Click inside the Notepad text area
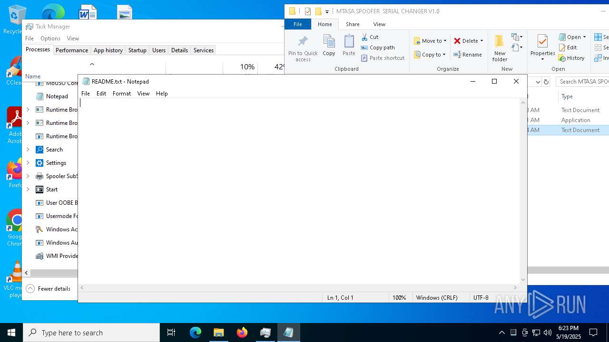The width and height of the screenshot is (609, 342). (x=299, y=191)
